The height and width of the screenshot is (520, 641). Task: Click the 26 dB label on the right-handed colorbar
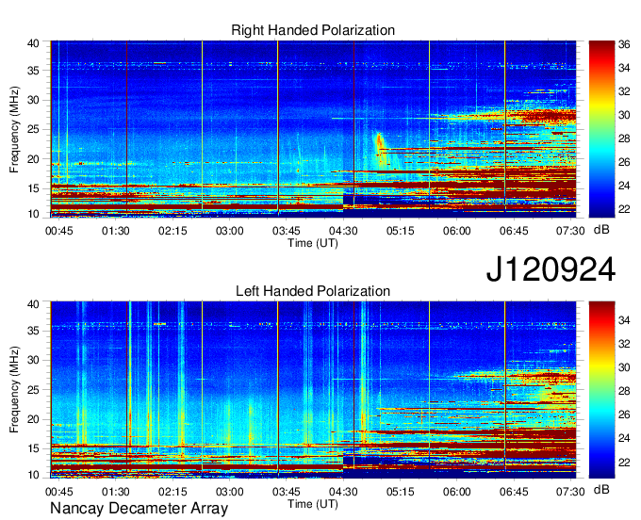coord(624,162)
